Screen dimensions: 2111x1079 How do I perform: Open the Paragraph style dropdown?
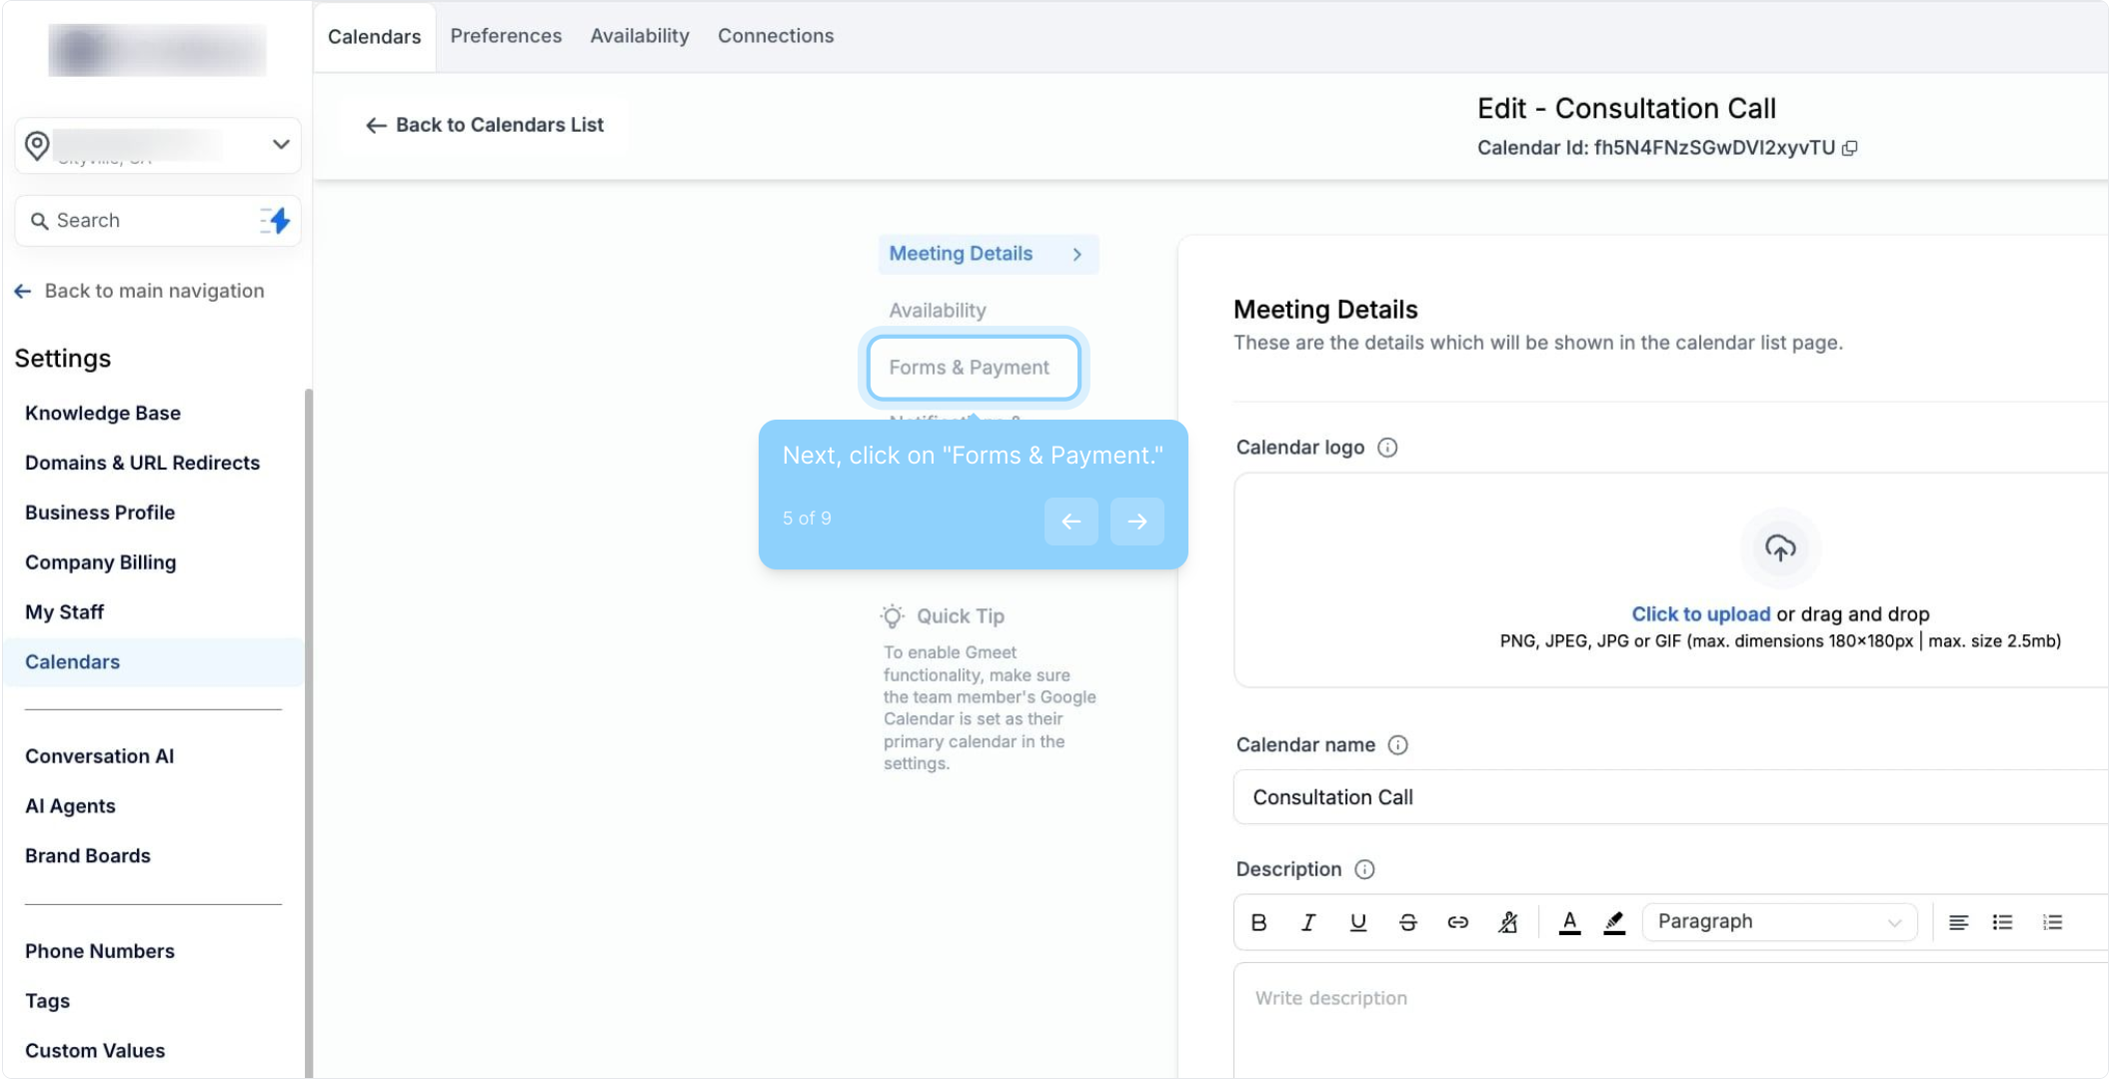1778,922
